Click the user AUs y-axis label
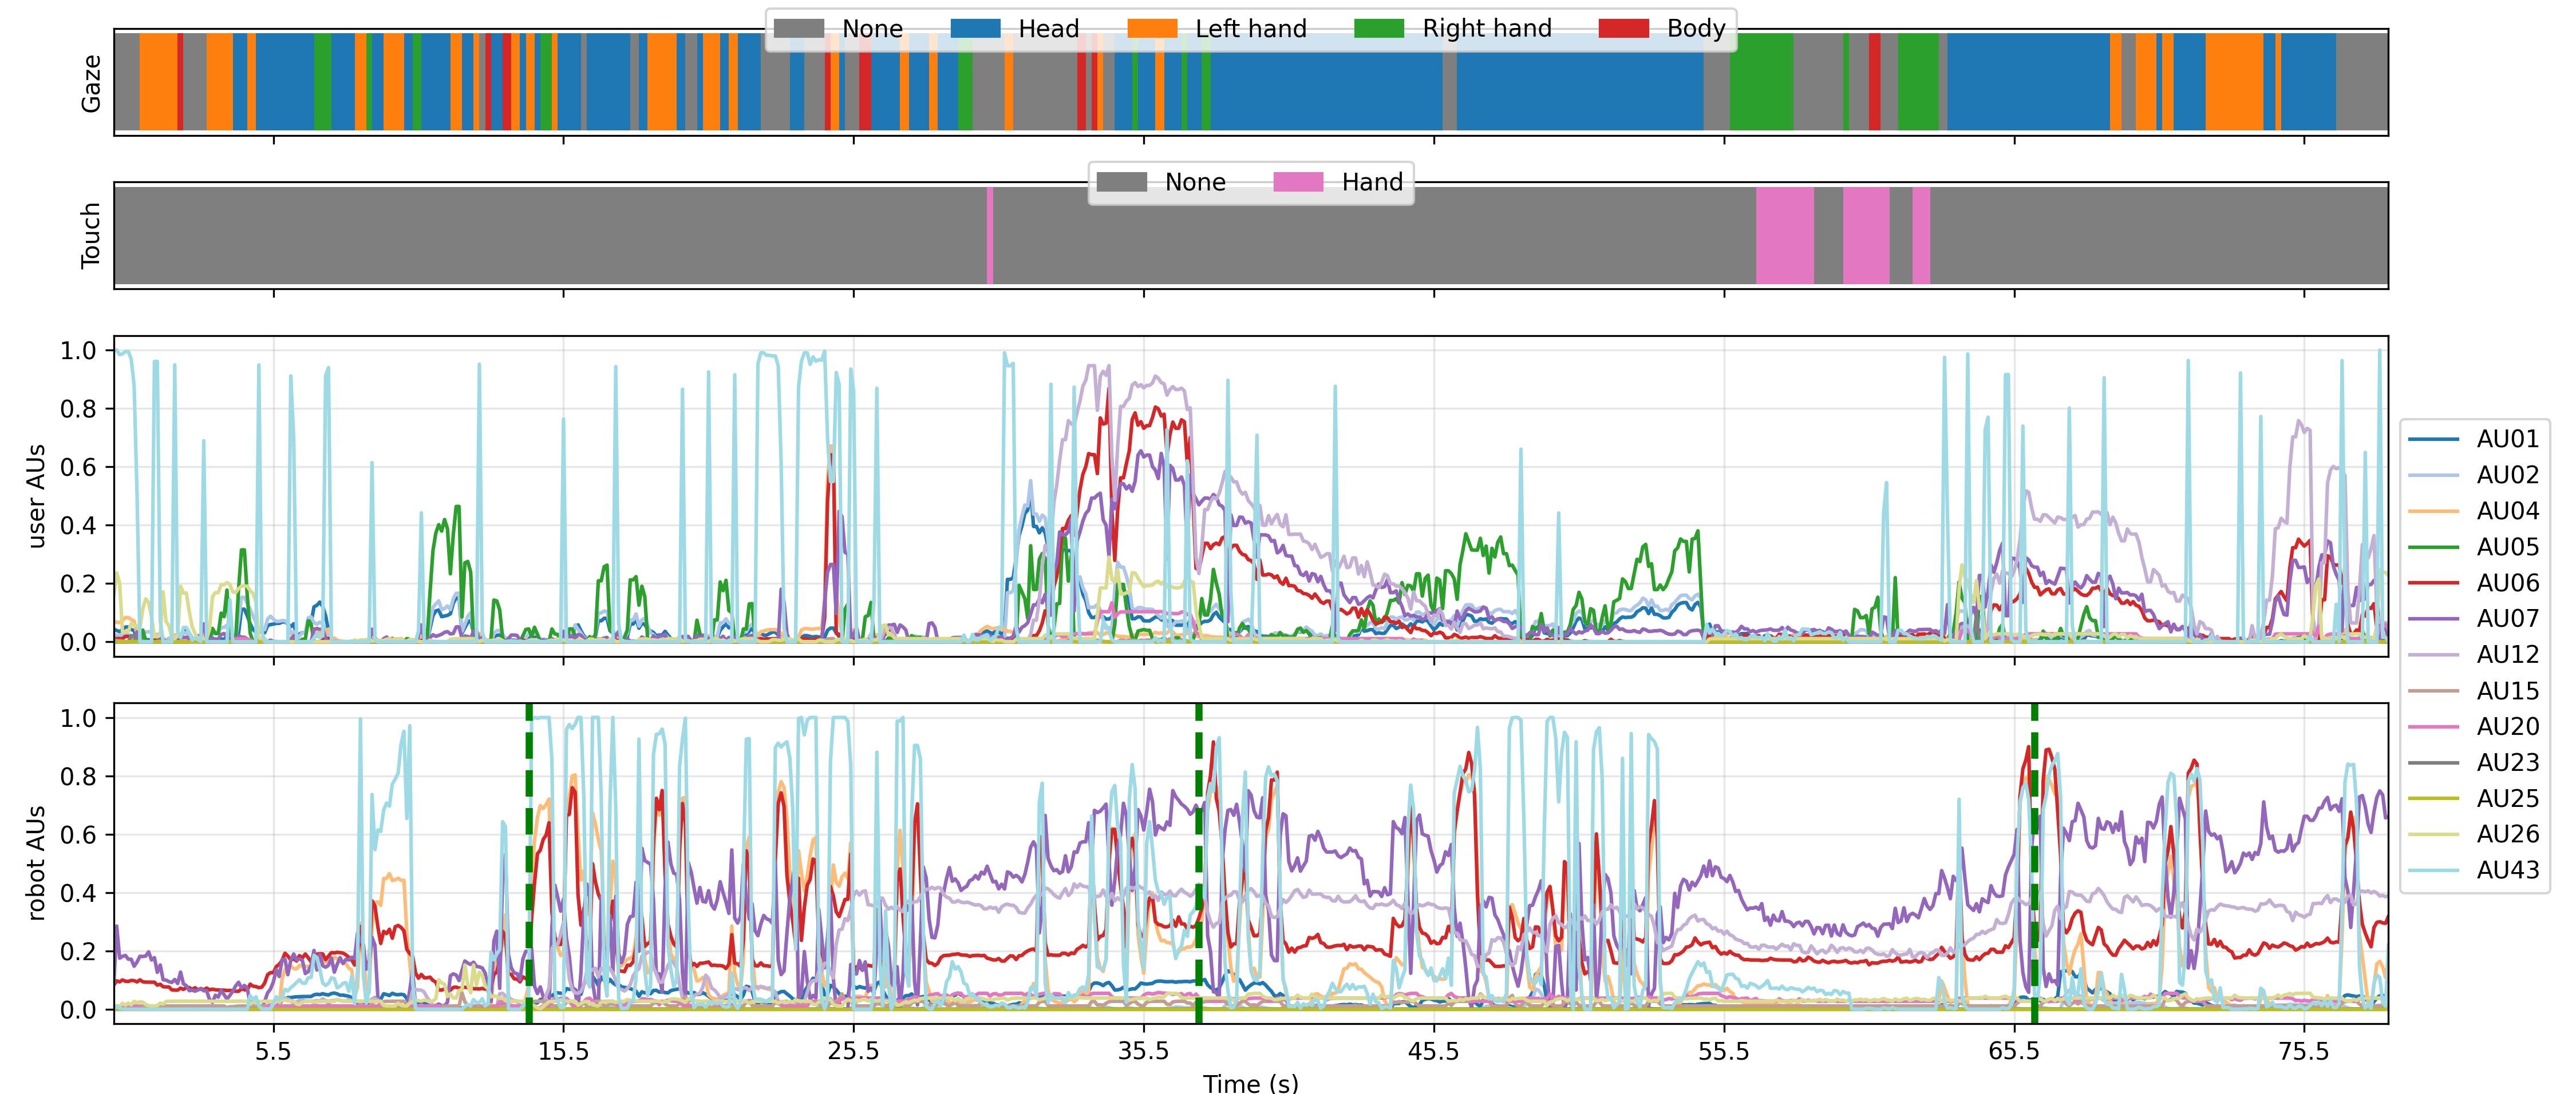Screen dimensions: 2576x1094 (37, 496)
